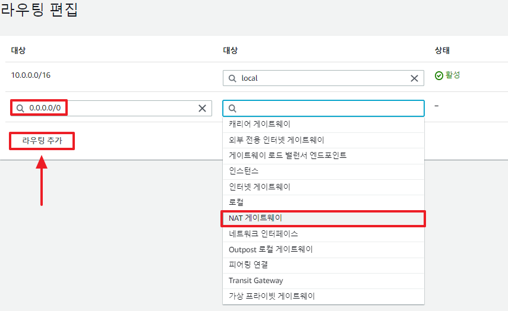Click the 라우팅 추가 button

pyautogui.click(x=42, y=141)
